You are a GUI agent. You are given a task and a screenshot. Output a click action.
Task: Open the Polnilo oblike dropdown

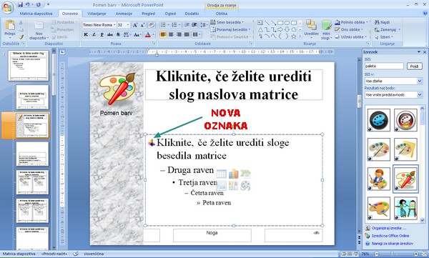(x=352, y=22)
